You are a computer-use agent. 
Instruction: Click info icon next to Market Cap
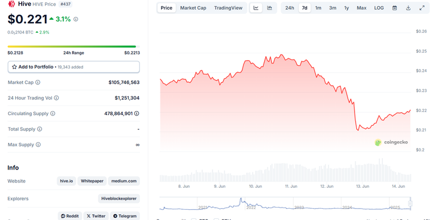(38, 82)
